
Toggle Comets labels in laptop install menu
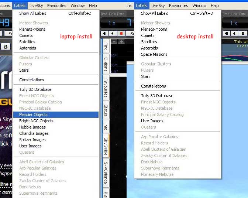coord(56,35)
